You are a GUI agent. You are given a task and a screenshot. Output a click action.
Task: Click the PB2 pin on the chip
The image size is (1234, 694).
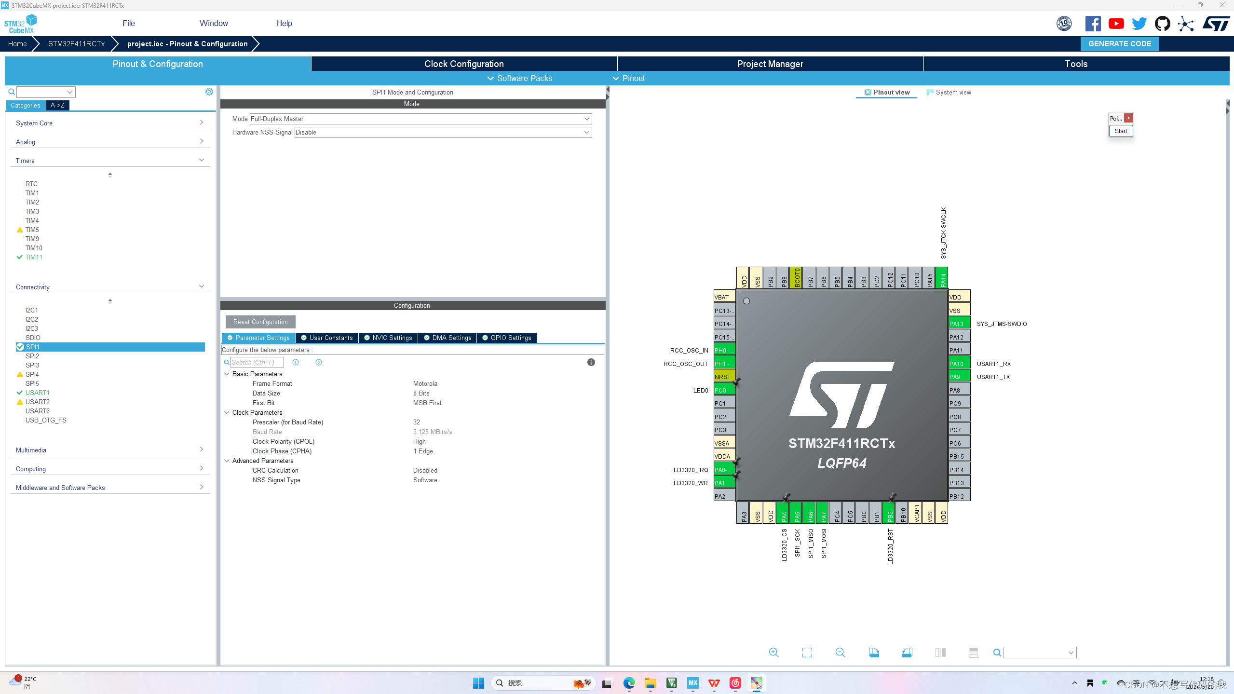(x=890, y=513)
